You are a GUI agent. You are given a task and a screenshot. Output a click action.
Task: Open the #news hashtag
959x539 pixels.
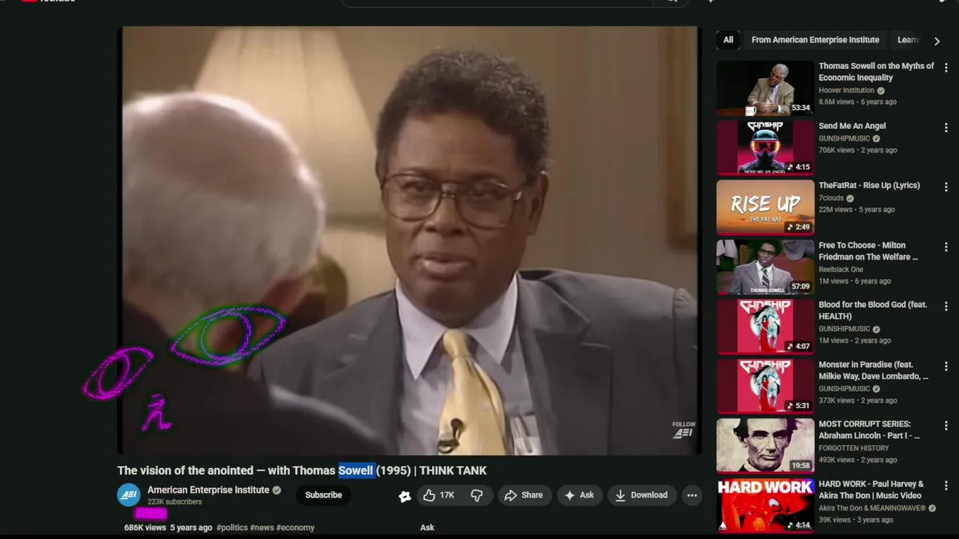tap(261, 528)
